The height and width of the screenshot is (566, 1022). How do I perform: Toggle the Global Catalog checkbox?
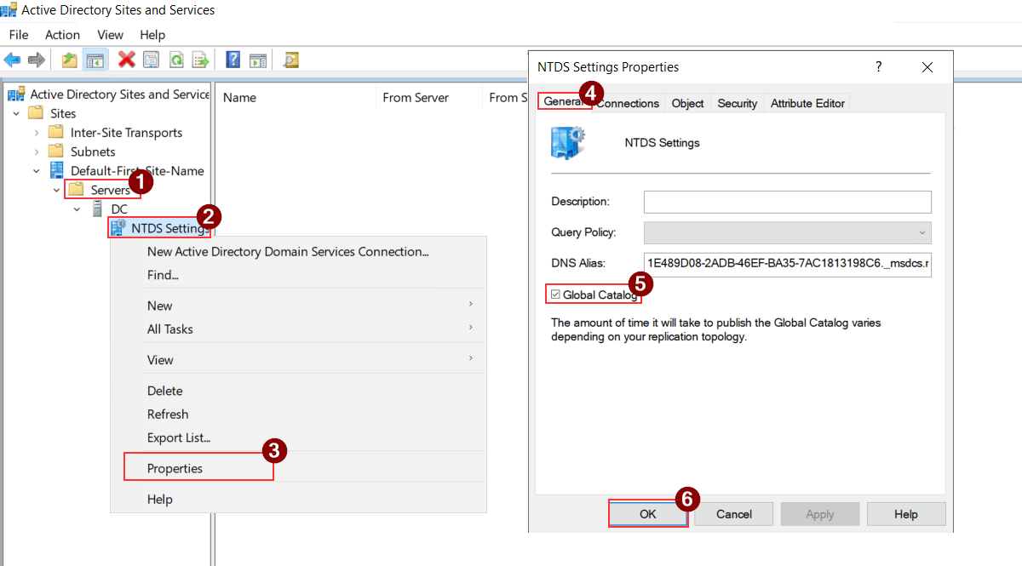pyautogui.click(x=556, y=294)
